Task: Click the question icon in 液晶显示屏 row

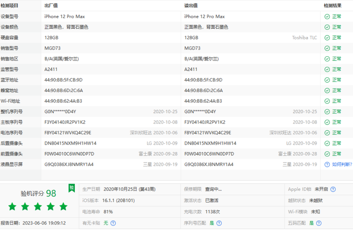Action: [x=327, y=164]
